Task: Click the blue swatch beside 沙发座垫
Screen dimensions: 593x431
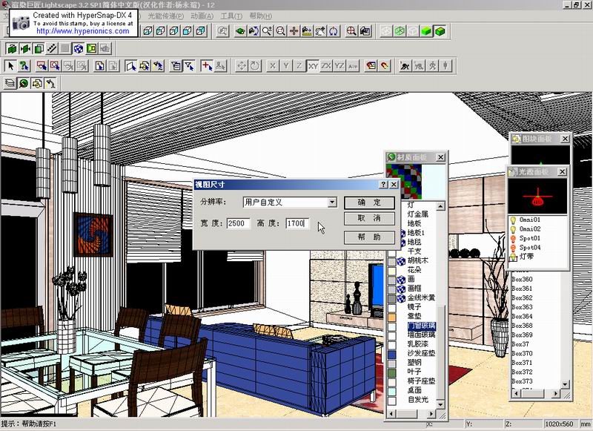Action: pos(392,354)
